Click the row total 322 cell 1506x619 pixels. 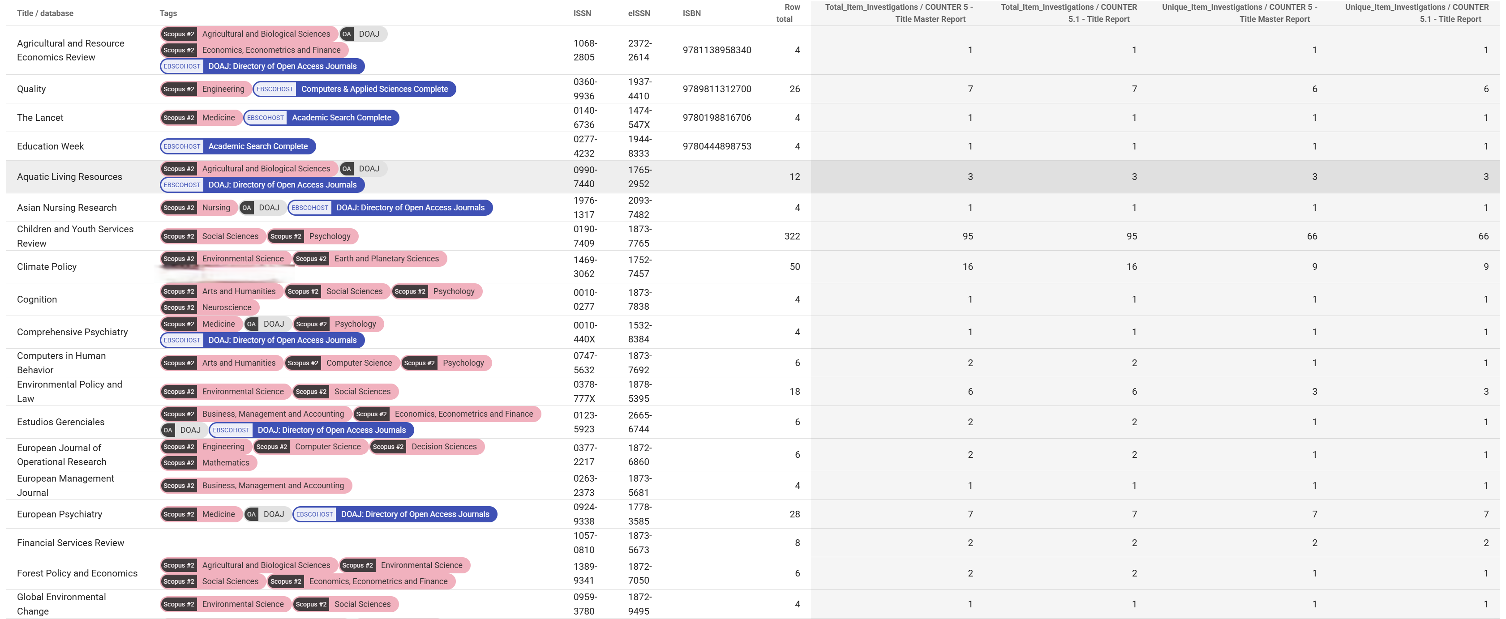(792, 236)
